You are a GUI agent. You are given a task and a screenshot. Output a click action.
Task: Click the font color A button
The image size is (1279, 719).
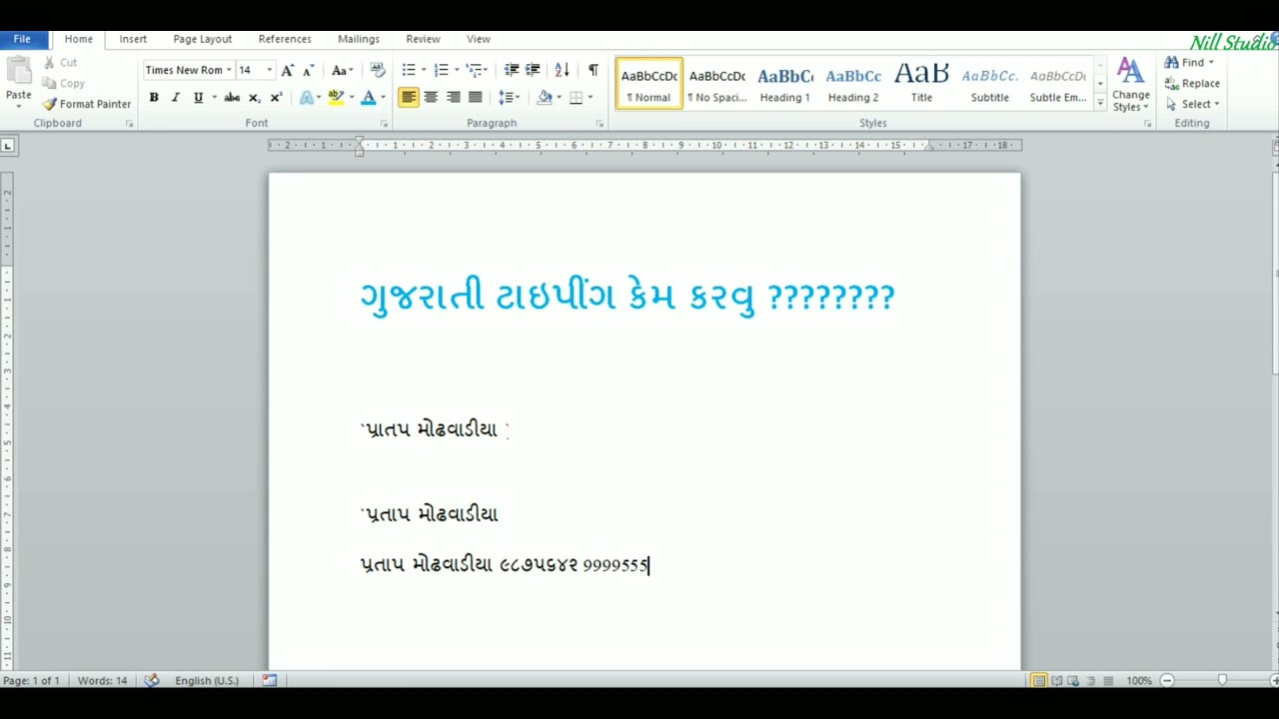click(x=369, y=97)
